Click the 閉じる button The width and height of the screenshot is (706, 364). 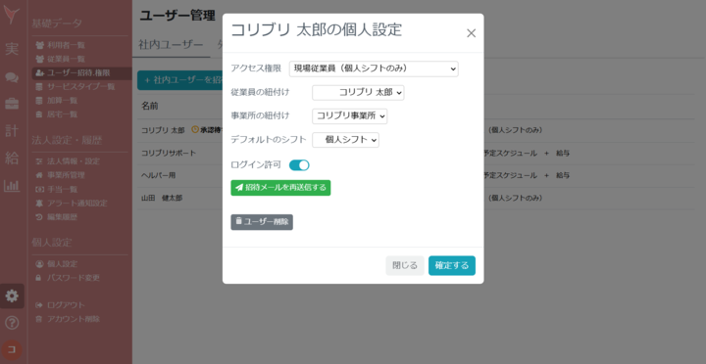[x=405, y=265]
